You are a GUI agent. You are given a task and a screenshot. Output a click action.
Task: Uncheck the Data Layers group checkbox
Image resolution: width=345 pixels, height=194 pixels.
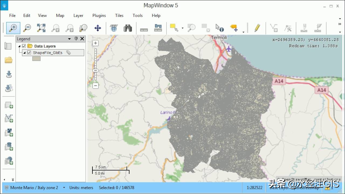[24, 46]
